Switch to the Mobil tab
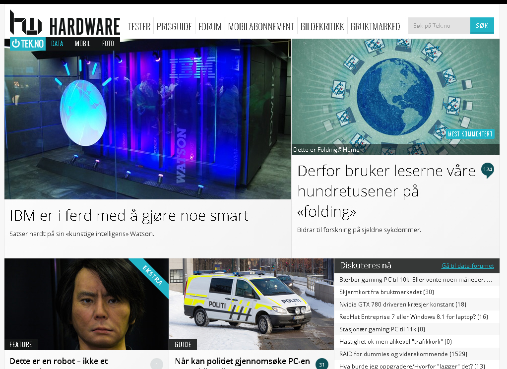507x369 pixels. click(82, 44)
